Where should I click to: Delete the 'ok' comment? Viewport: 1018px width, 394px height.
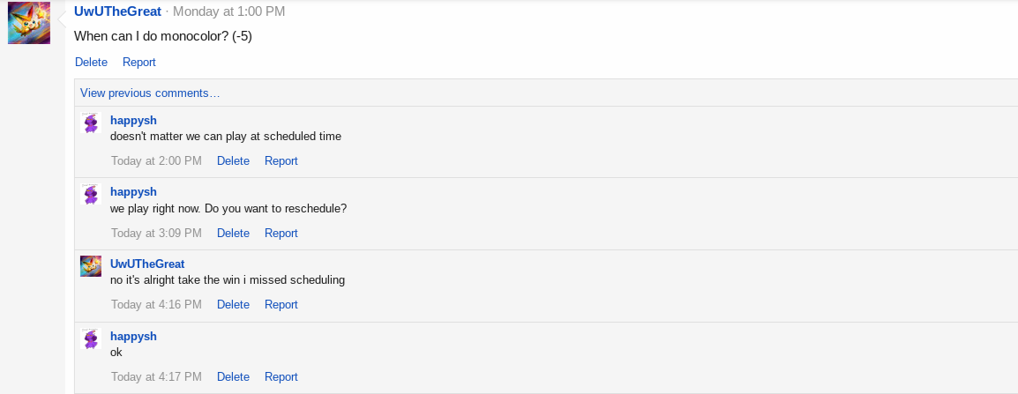[233, 376]
